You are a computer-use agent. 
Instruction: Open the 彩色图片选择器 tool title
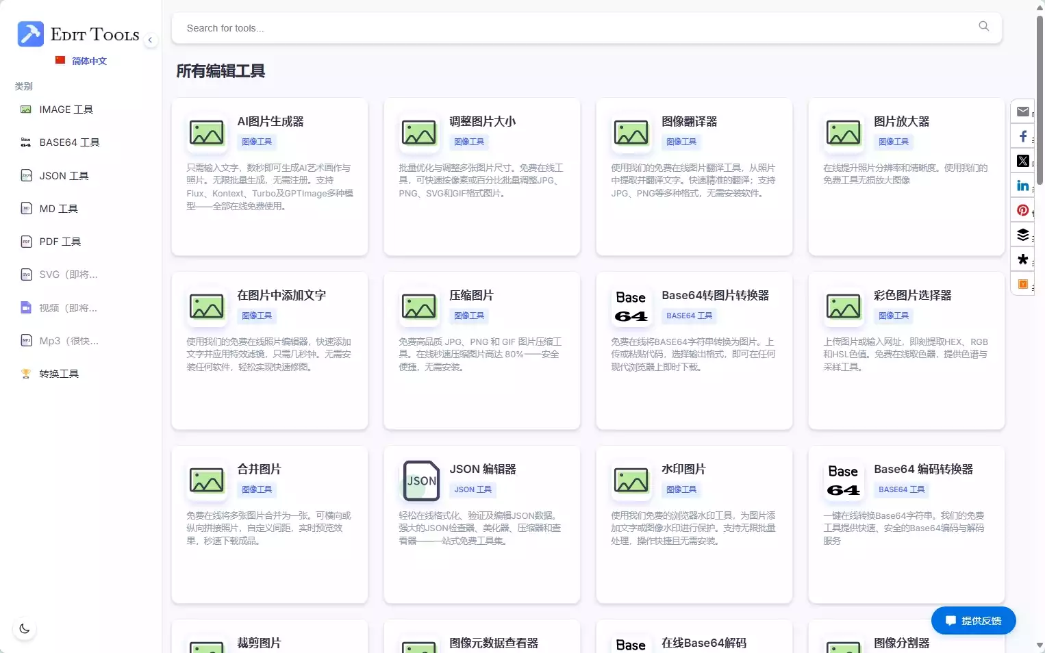pos(913,295)
